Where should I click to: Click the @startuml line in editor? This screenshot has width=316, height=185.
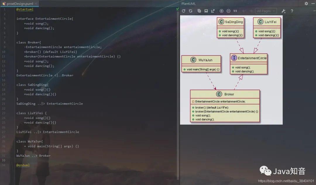25,9
